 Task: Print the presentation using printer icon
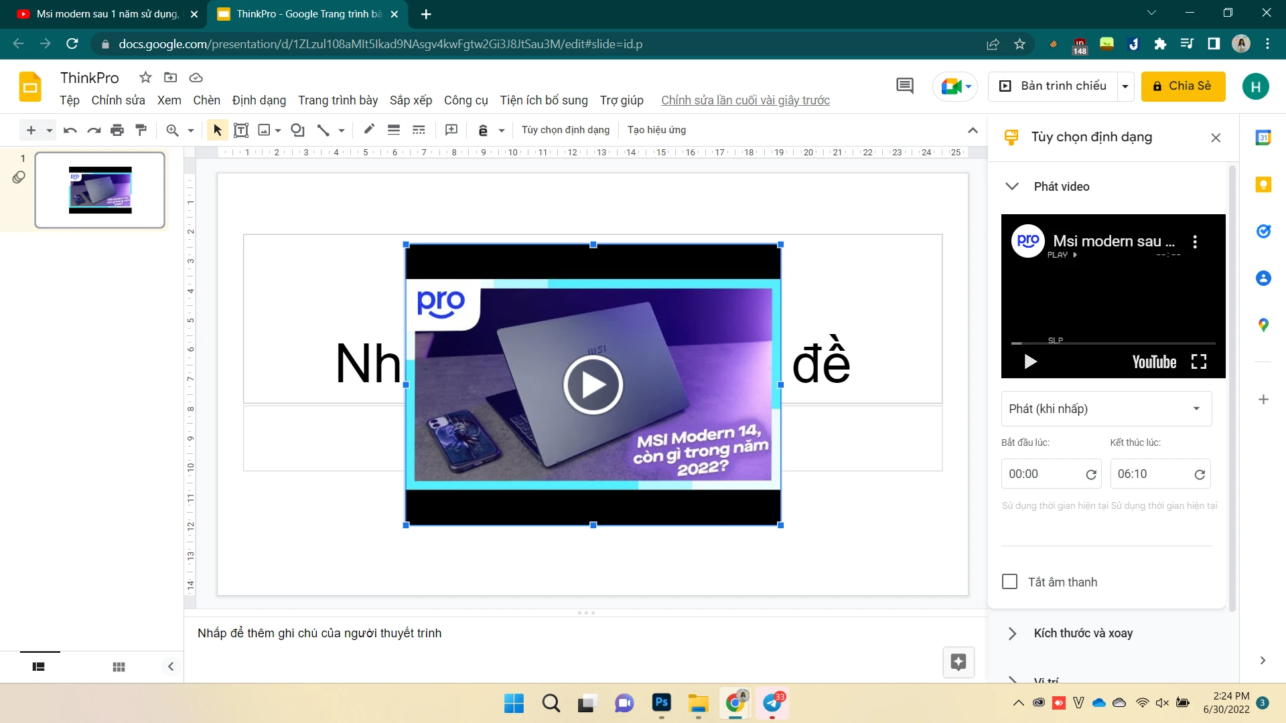(117, 130)
